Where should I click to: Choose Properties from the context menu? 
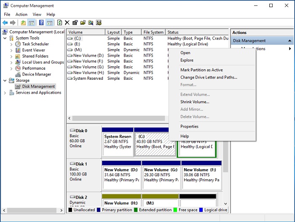(x=212, y=126)
